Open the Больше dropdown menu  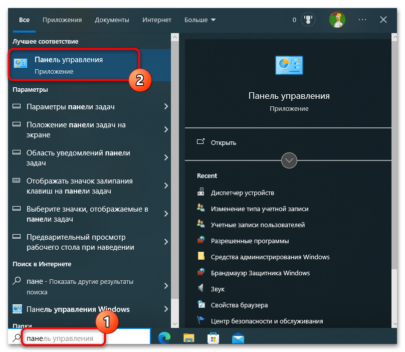(x=200, y=20)
